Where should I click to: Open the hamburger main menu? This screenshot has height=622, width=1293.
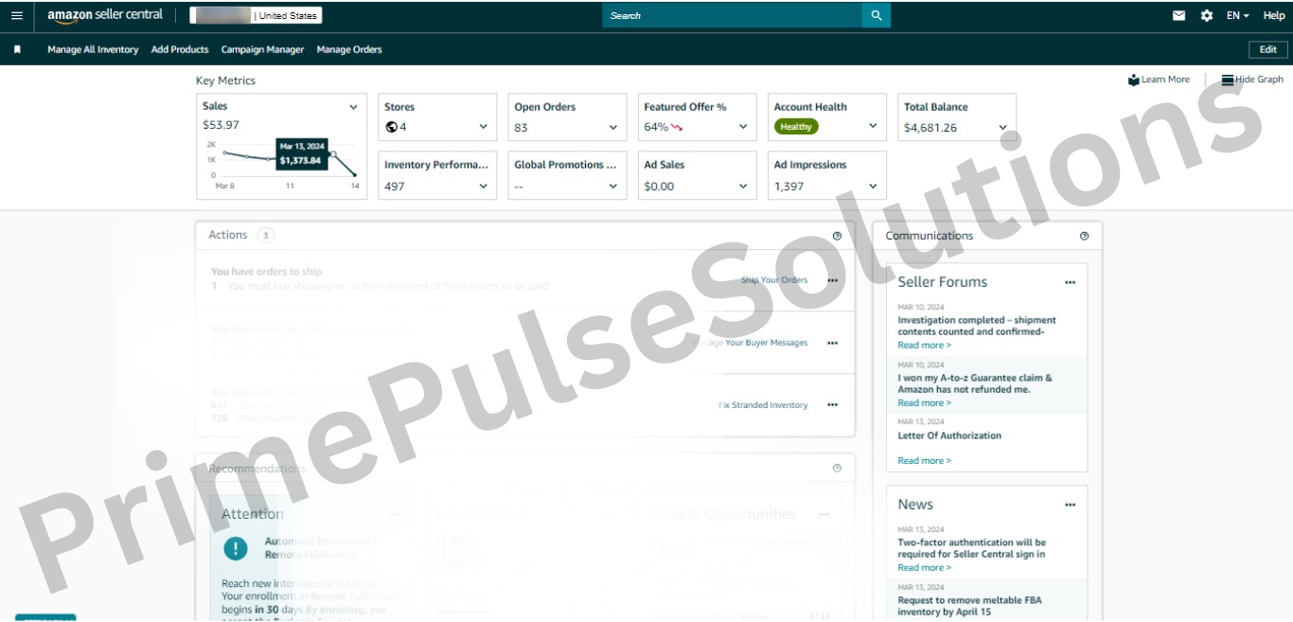16,15
